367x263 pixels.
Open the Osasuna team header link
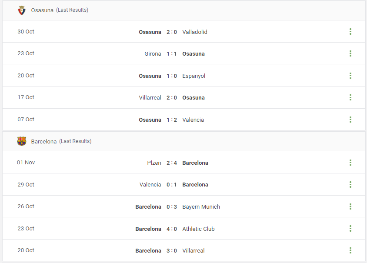coord(42,10)
